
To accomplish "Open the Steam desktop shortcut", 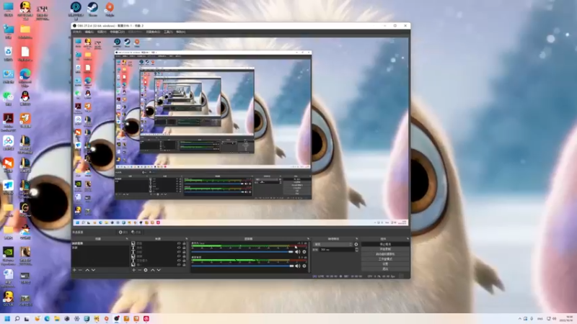I will (x=92, y=9).
